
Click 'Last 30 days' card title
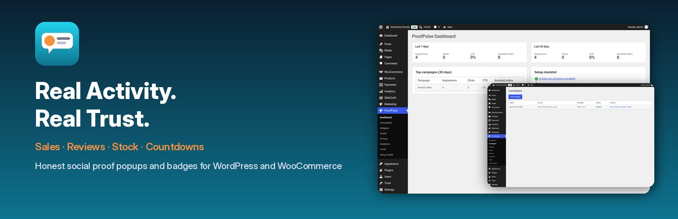point(541,46)
